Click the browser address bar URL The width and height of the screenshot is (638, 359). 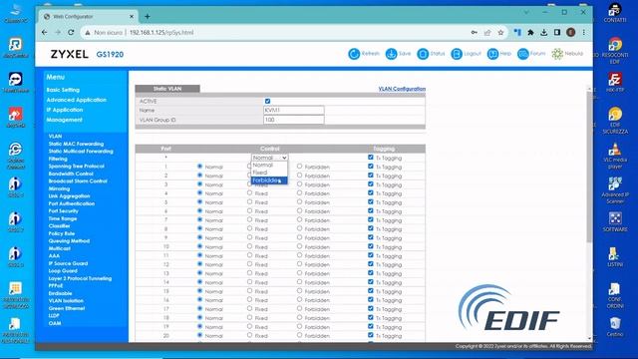click(x=161, y=32)
